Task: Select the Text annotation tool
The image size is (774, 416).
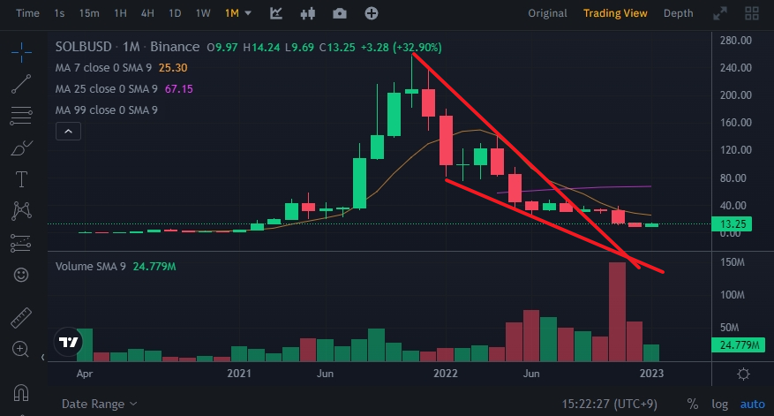Action: (x=21, y=179)
